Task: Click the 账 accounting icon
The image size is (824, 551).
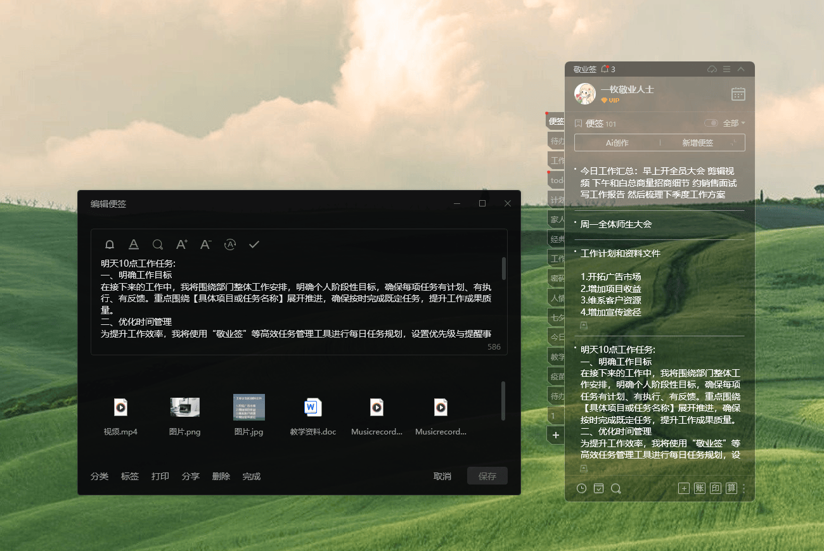Action: [x=700, y=488]
